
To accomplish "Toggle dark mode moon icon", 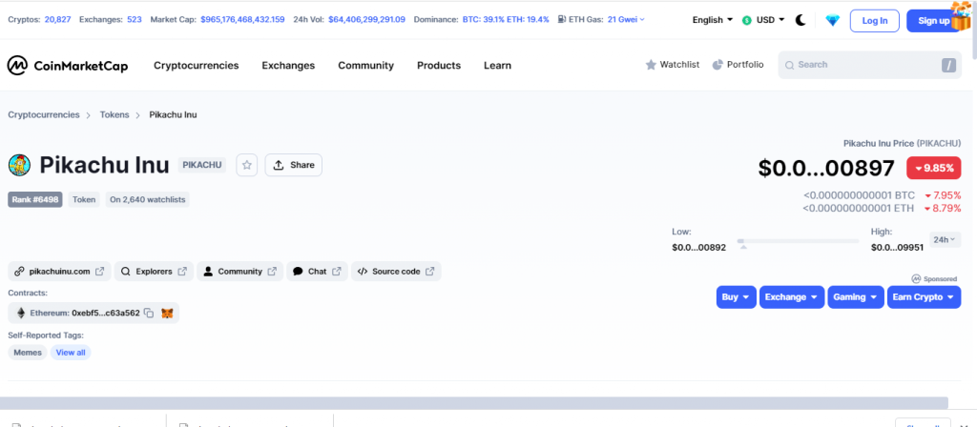I will tap(800, 20).
